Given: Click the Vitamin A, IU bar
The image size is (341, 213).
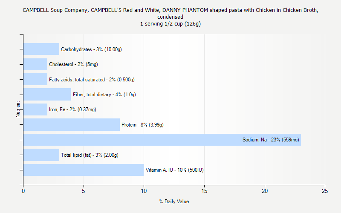Looking at the screenshot, I should pyautogui.click(x=84, y=170).
